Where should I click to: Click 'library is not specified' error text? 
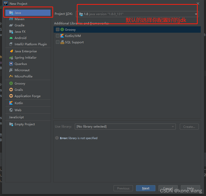(83, 138)
